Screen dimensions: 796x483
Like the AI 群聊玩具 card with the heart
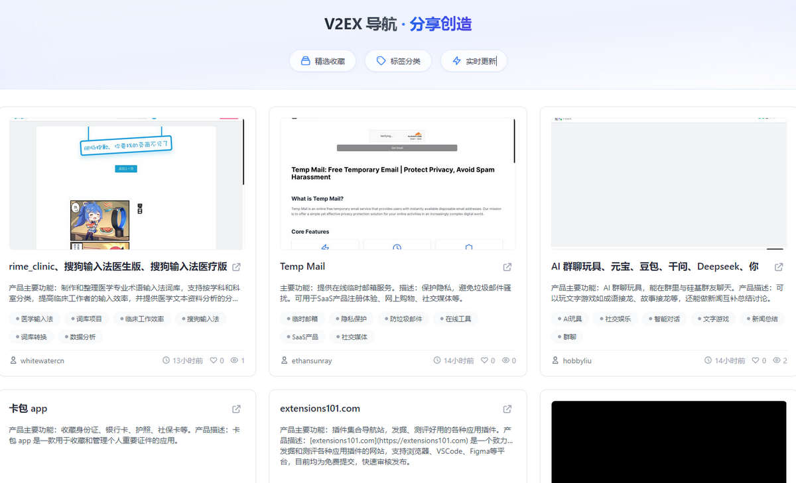pos(756,360)
